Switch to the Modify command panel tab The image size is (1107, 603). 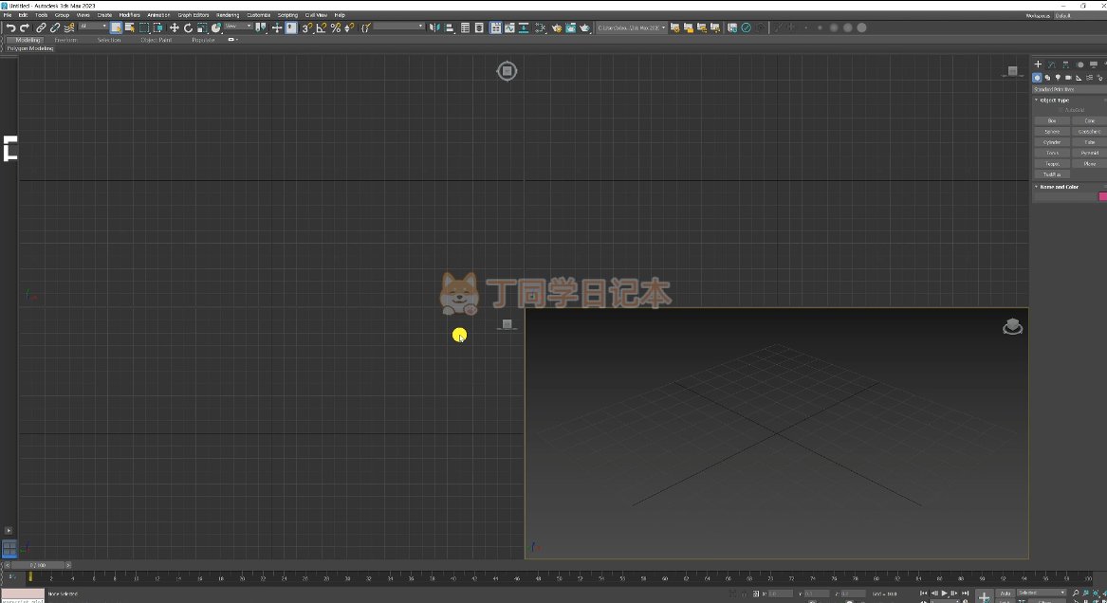coord(1052,64)
